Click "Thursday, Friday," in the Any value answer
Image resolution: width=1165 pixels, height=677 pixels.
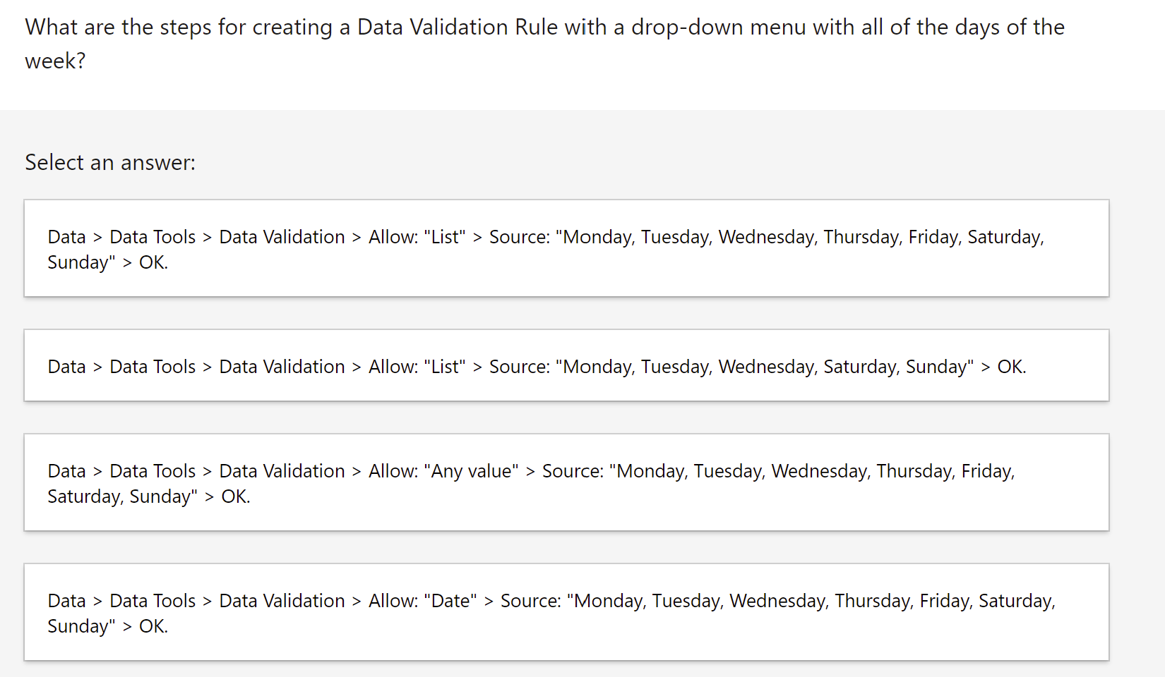pos(945,471)
